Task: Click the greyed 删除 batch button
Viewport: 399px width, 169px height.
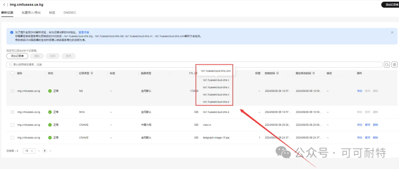Action: pyautogui.click(x=37, y=56)
